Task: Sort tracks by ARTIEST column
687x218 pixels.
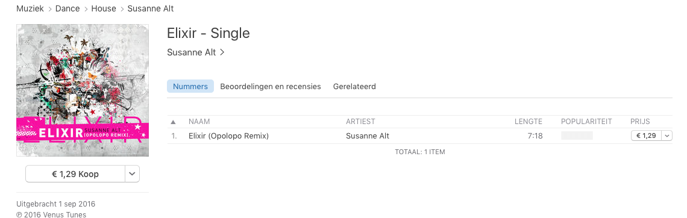Action: [x=360, y=122]
